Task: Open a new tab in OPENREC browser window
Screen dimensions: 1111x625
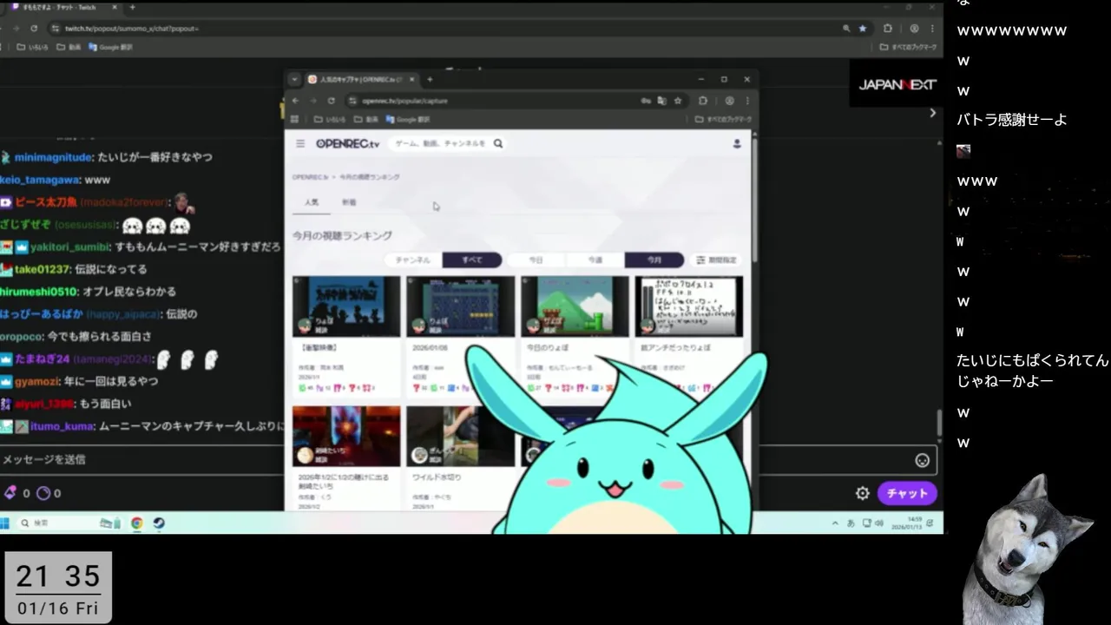Action: 430,79
